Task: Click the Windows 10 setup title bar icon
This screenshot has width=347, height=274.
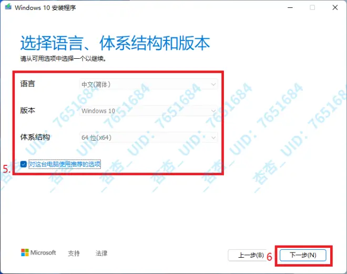Action: pyautogui.click(x=8, y=7)
